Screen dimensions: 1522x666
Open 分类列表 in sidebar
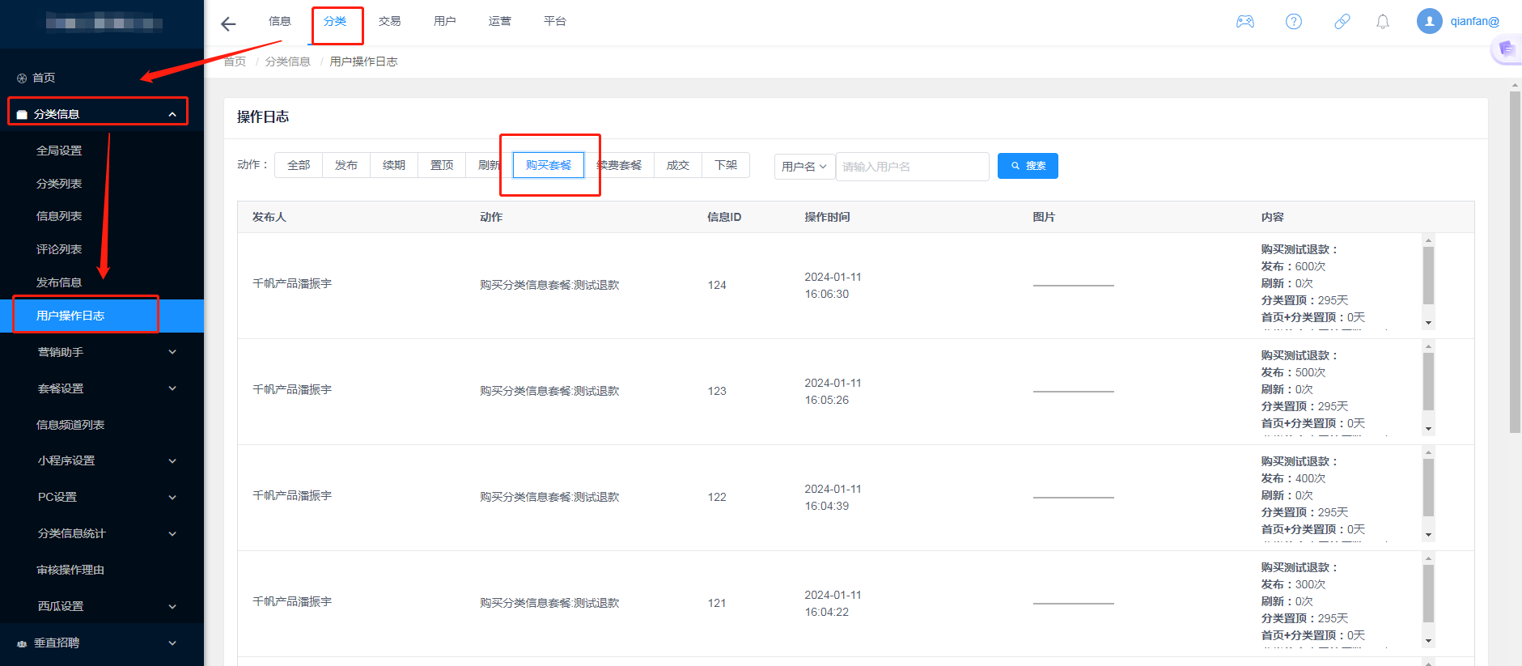(x=59, y=184)
